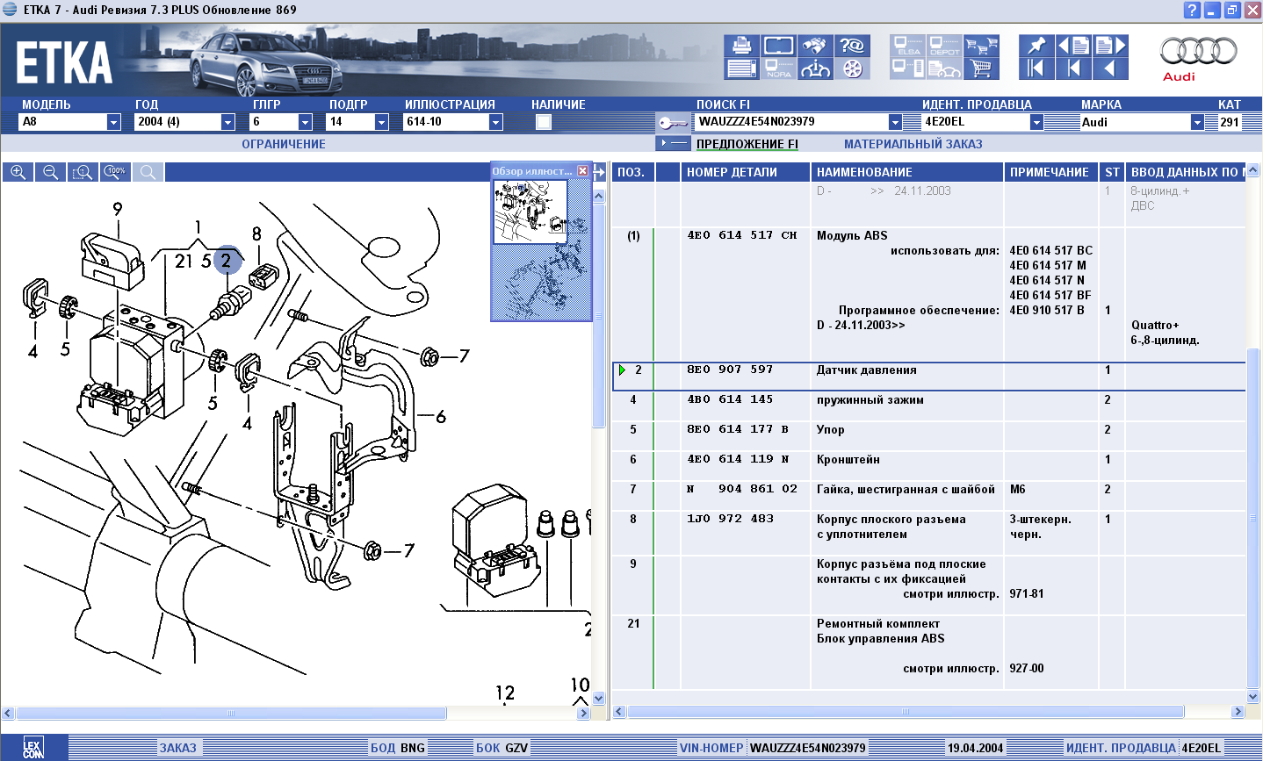Open the help and email question icon
Image resolution: width=1263 pixels, height=761 pixels.
tap(851, 46)
